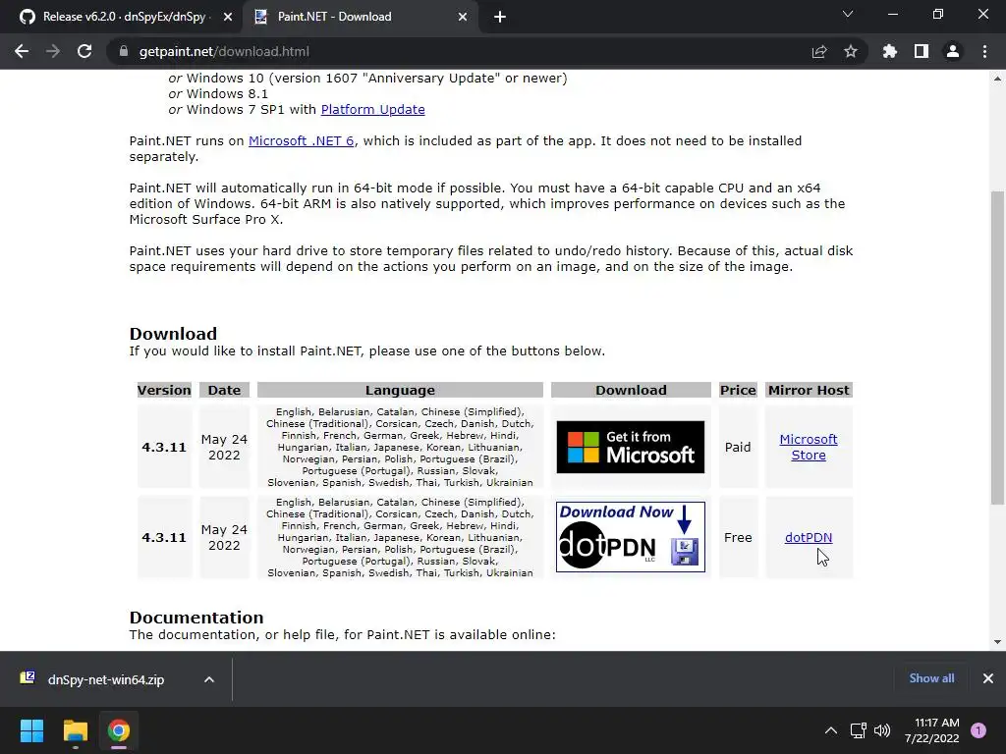
Task: Click the Chrome taskbar icon
Action: coord(119,730)
